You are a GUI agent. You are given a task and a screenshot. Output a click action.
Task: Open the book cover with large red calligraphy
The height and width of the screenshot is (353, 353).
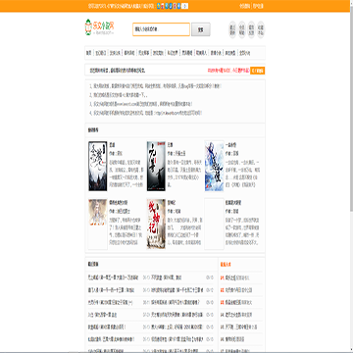156,225
